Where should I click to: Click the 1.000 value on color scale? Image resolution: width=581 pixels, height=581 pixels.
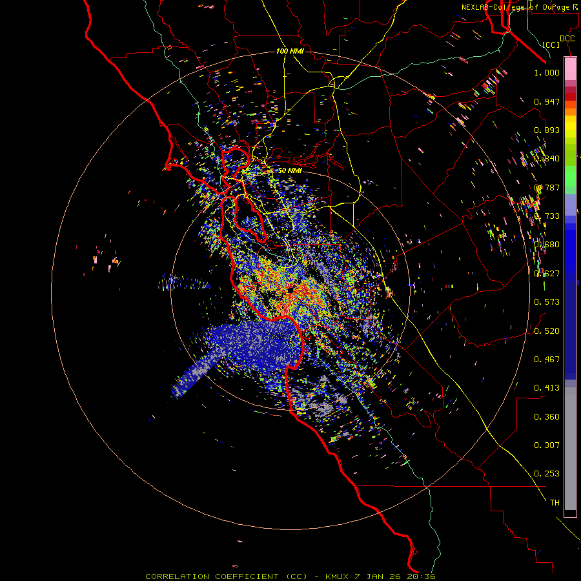pos(547,72)
